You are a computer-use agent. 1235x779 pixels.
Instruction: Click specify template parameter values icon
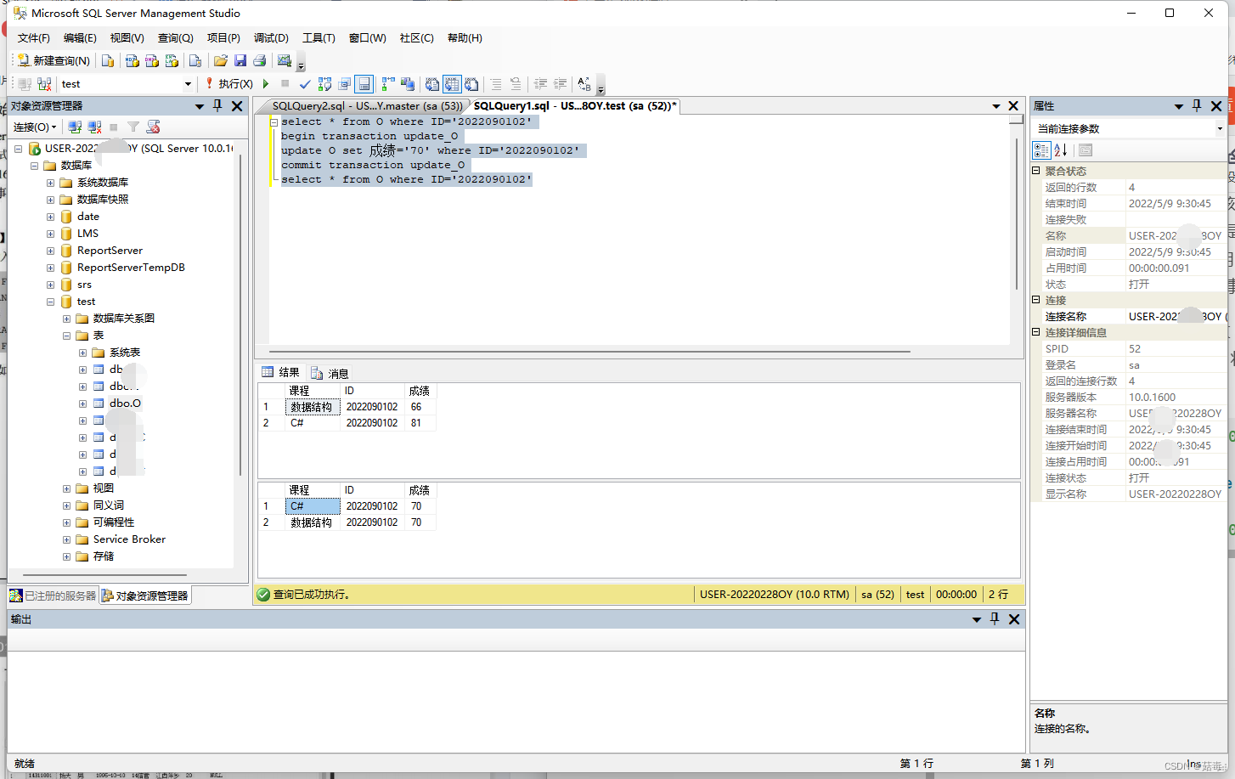click(584, 84)
